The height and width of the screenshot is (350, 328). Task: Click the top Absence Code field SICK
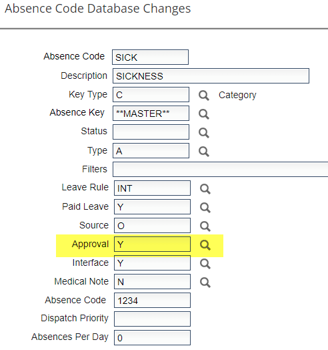coord(151,57)
